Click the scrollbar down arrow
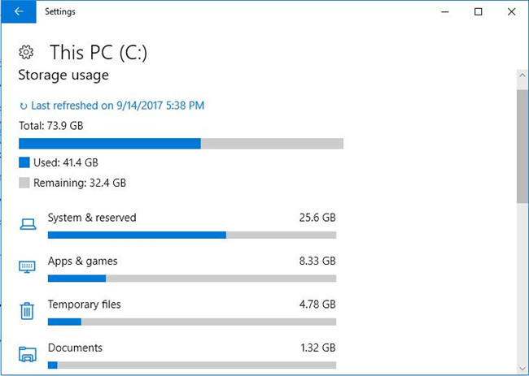This screenshot has width=529, height=376. [x=522, y=369]
